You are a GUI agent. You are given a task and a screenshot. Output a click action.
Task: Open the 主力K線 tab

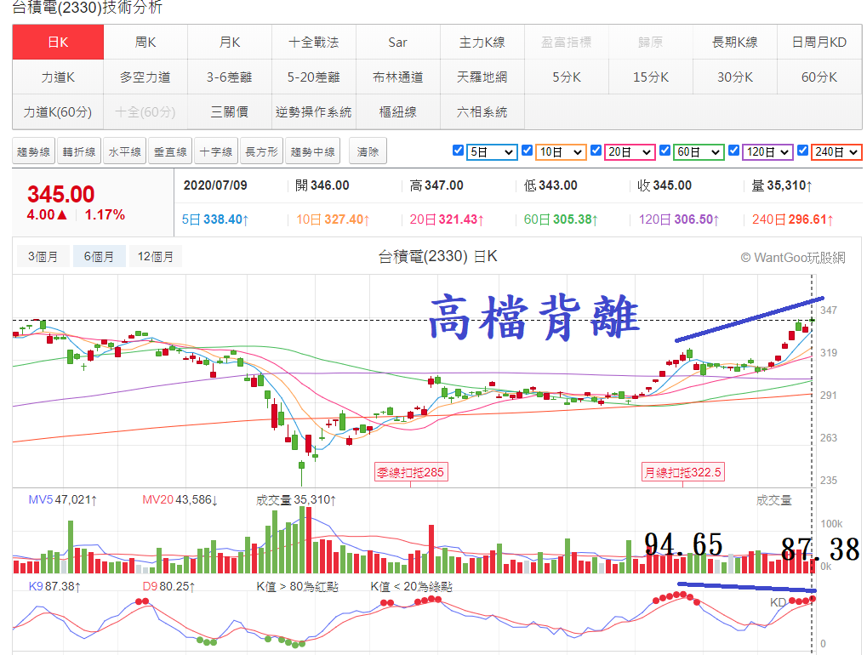pos(482,42)
